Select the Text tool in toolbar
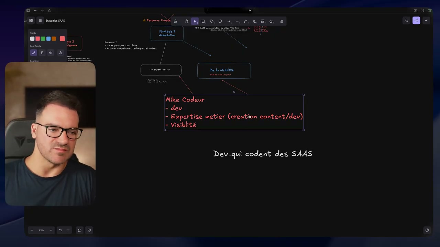Screen dimensions: 440x247 coord(254,21)
